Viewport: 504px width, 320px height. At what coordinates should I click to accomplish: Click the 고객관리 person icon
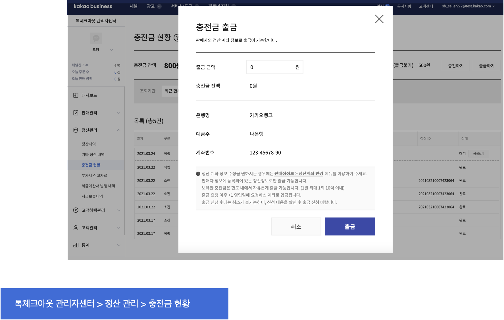(x=76, y=228)
